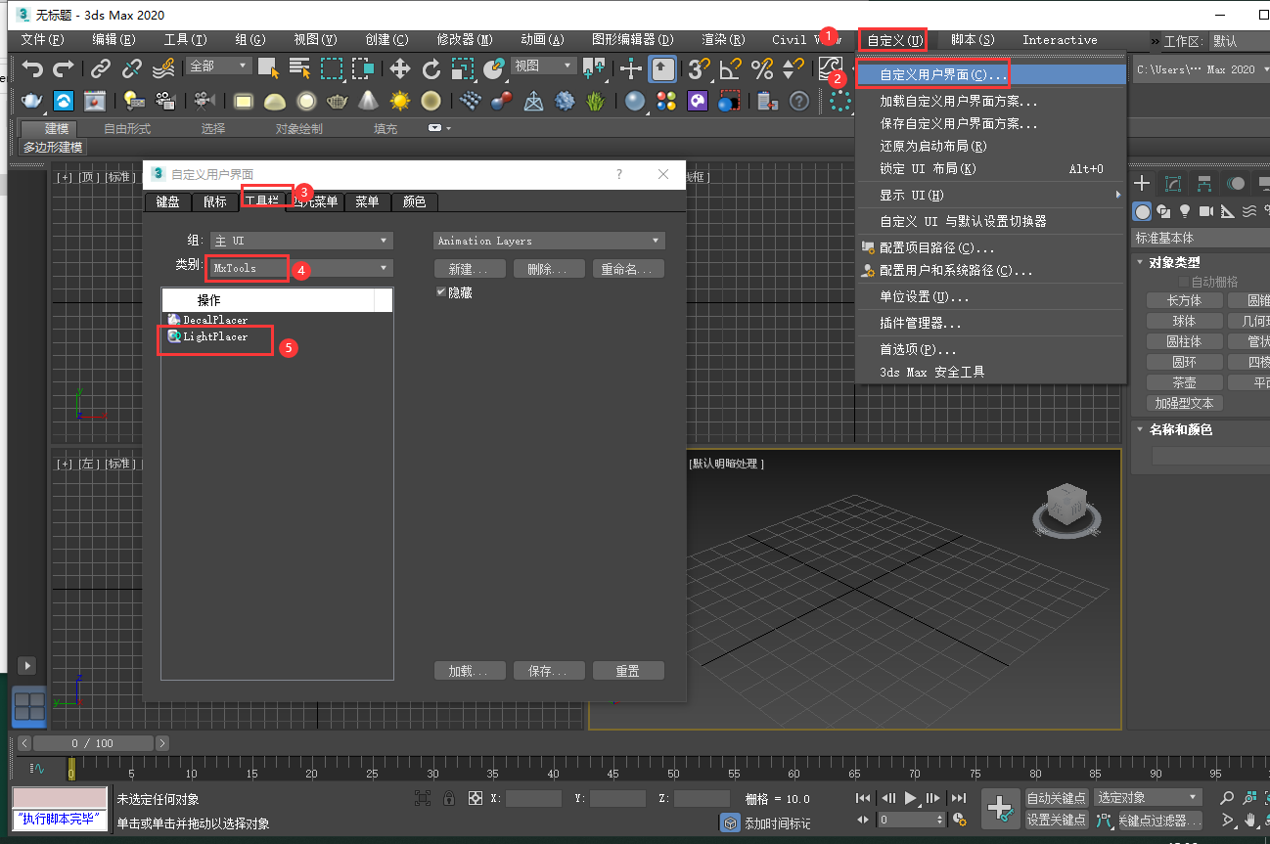Open the Animation Layers group dropdown
Image resolution: width=1270 pixels, height=844 pixels.
[x=548, y=240]
